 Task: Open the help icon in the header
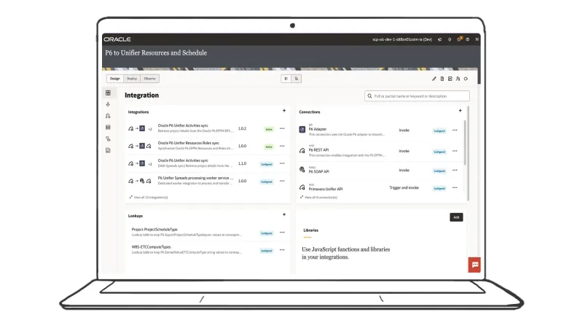pos(468,39)
